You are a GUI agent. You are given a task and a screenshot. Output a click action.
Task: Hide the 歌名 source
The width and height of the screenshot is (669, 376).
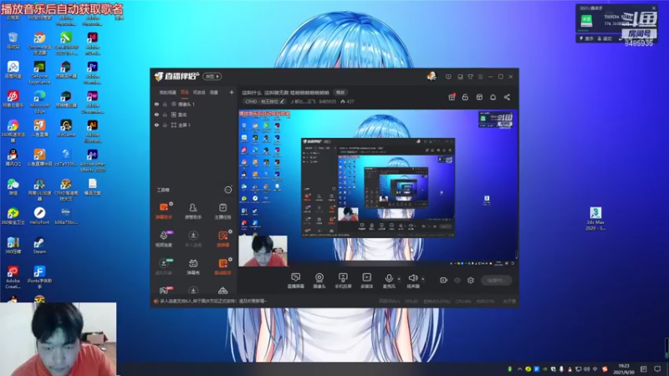pos(156,114)
